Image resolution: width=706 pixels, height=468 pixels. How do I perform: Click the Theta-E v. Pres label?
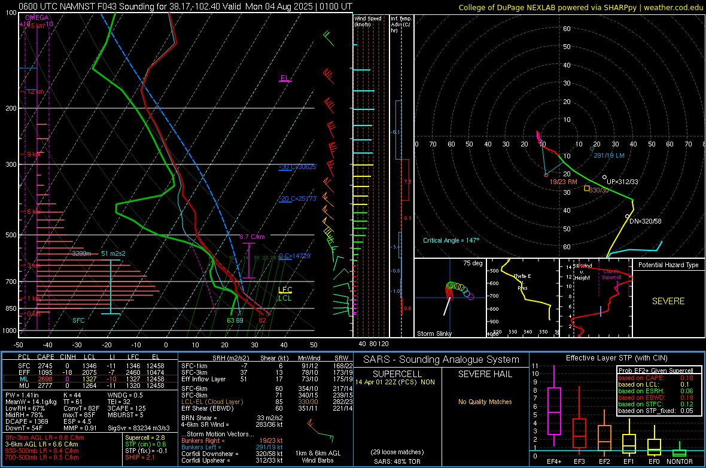522,282
